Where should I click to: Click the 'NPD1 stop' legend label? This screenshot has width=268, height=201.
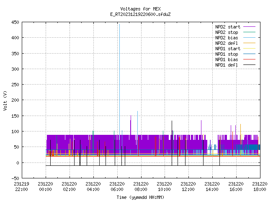pos(227,54)
